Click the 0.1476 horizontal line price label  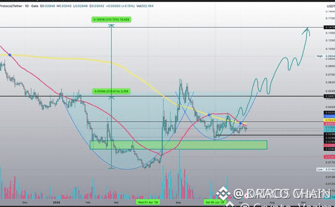(329, 27)
